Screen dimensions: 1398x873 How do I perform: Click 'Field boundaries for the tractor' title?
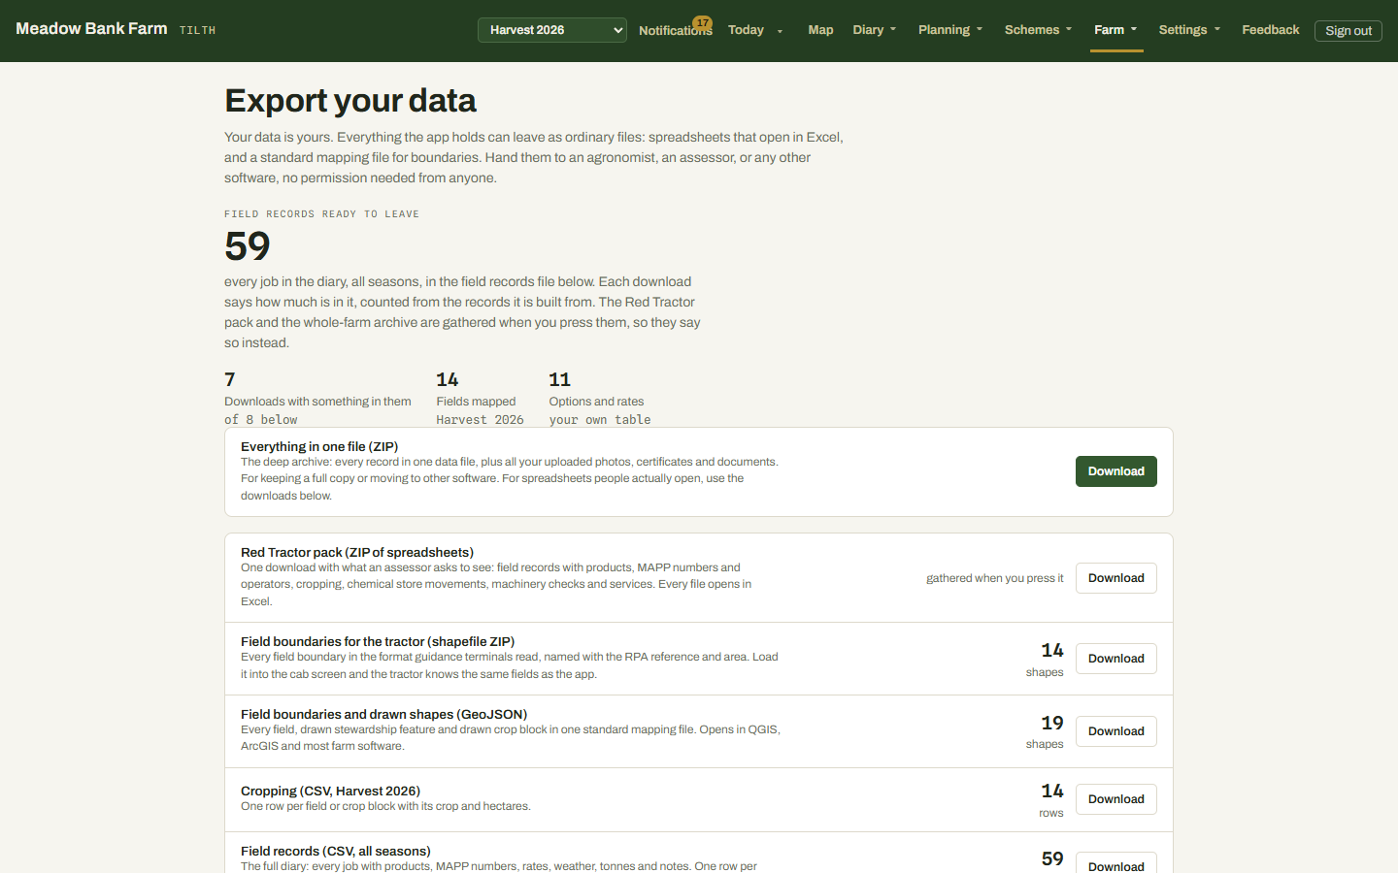378,641
